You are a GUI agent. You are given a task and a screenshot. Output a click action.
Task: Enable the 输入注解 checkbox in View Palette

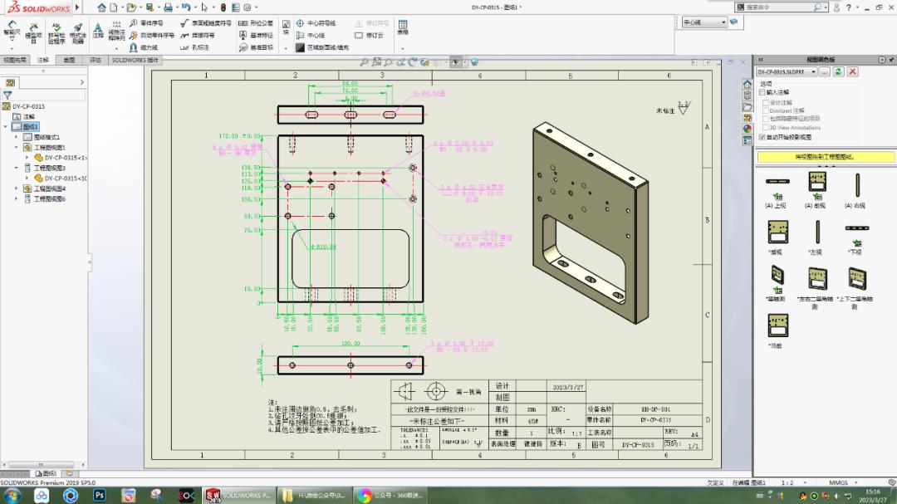tap(762, 91)
